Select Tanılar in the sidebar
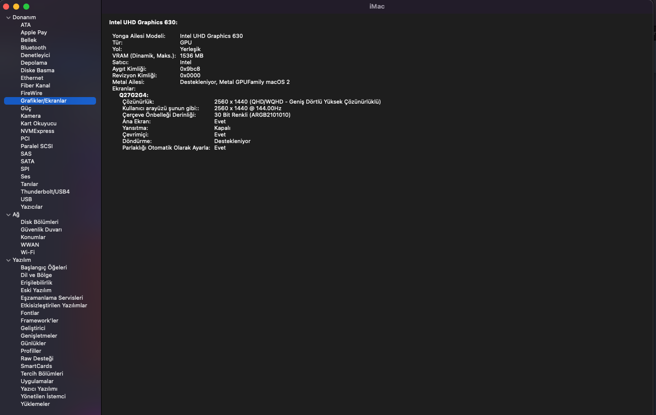The height and width of the screenshot is (415, 656). (29, 184)
